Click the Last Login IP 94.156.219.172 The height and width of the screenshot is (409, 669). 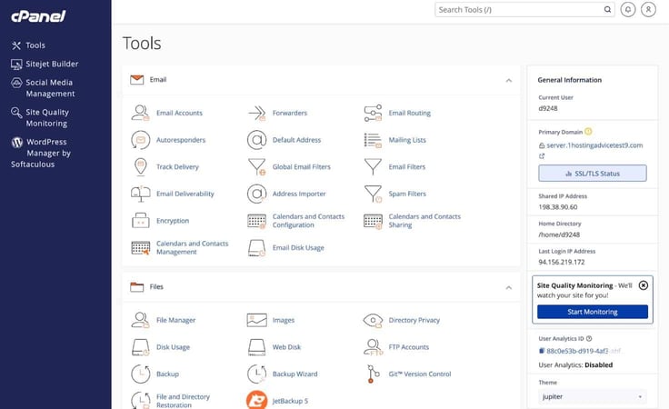(562, 263)
